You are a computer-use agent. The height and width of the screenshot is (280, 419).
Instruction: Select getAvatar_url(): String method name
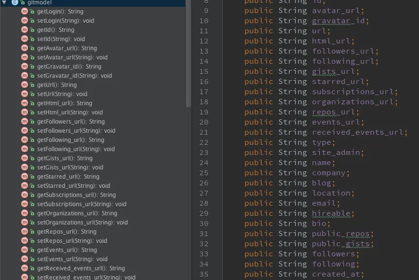point(67,48)
